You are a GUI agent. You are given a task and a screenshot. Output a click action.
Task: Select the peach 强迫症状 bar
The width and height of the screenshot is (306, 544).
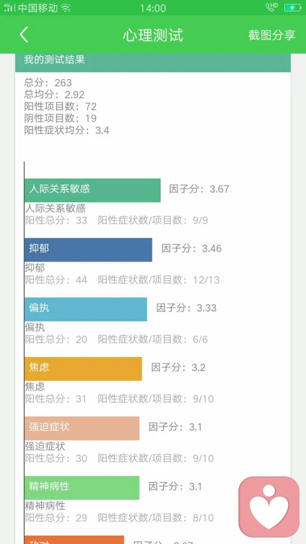(82, 428)
